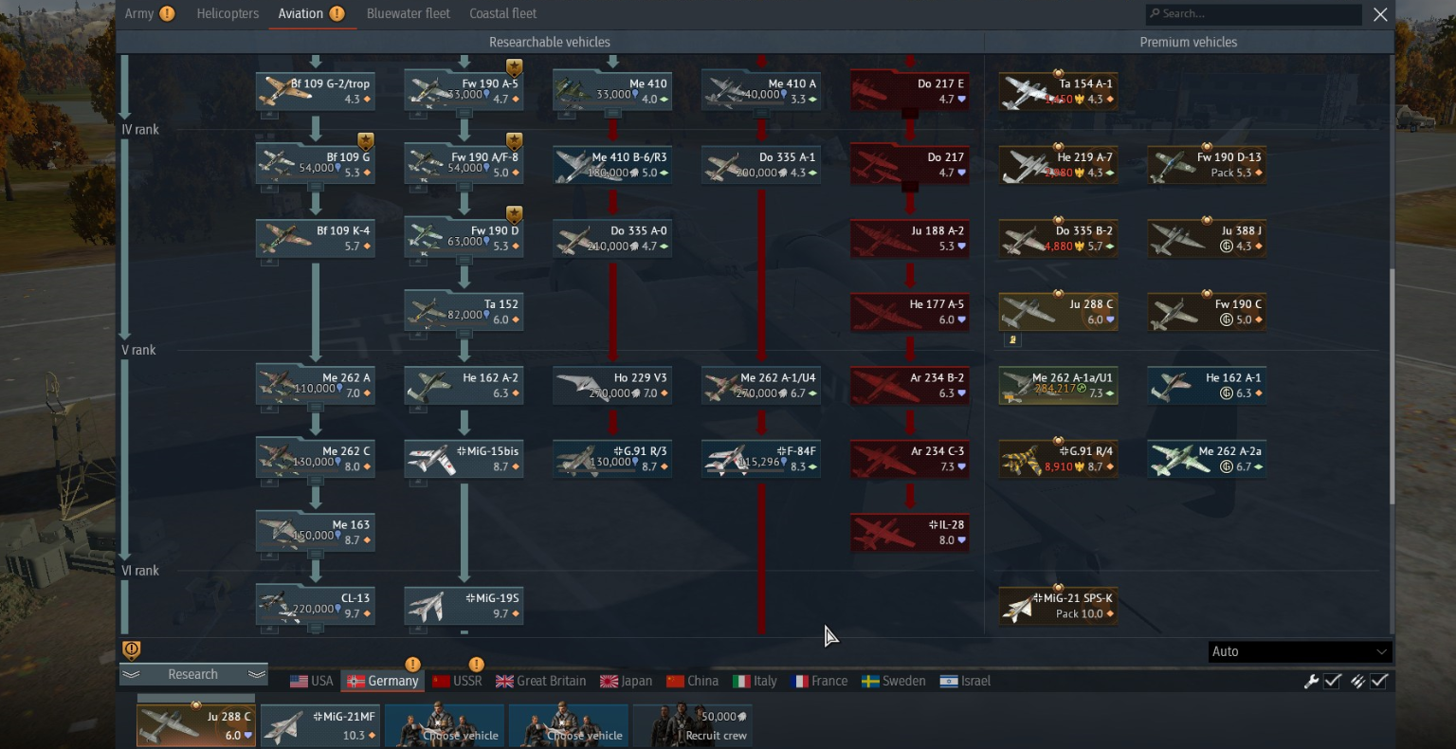1456x749 pixels.
Task: Select premium MiG-21 SPS-K pack card
Action: (x=1059, y=606)
